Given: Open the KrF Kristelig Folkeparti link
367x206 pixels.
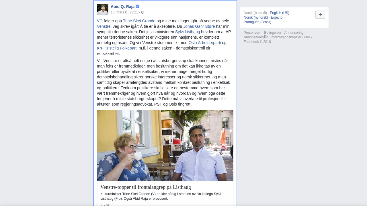Looking at the screenshot, I should (117, 48).
